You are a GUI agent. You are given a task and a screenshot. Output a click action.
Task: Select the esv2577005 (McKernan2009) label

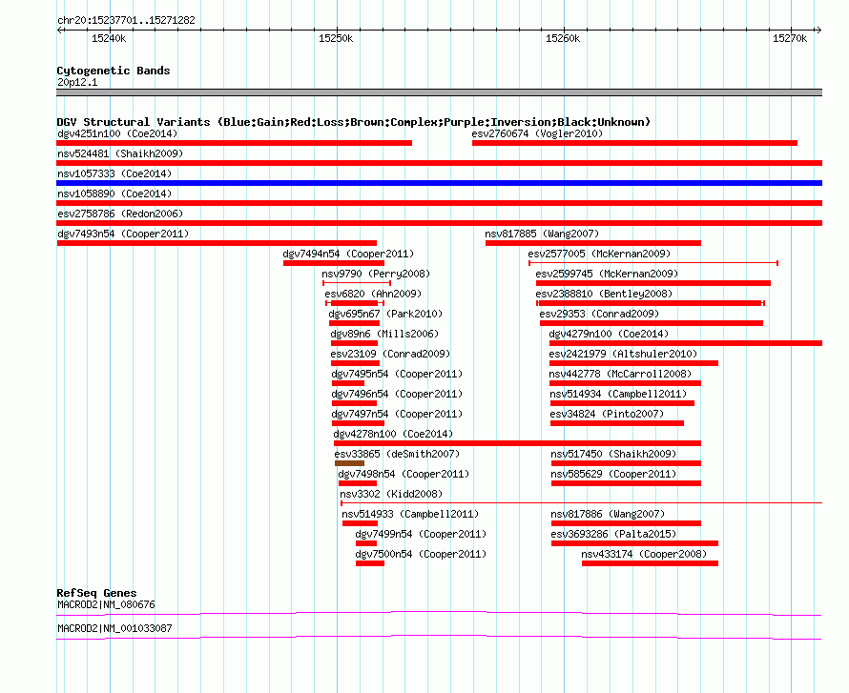(x=599, y=254)
